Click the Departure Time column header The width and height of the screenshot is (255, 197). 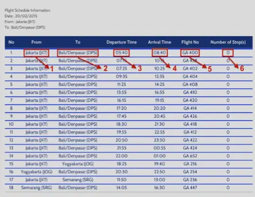pyautogui.click(x=121, y=42)
